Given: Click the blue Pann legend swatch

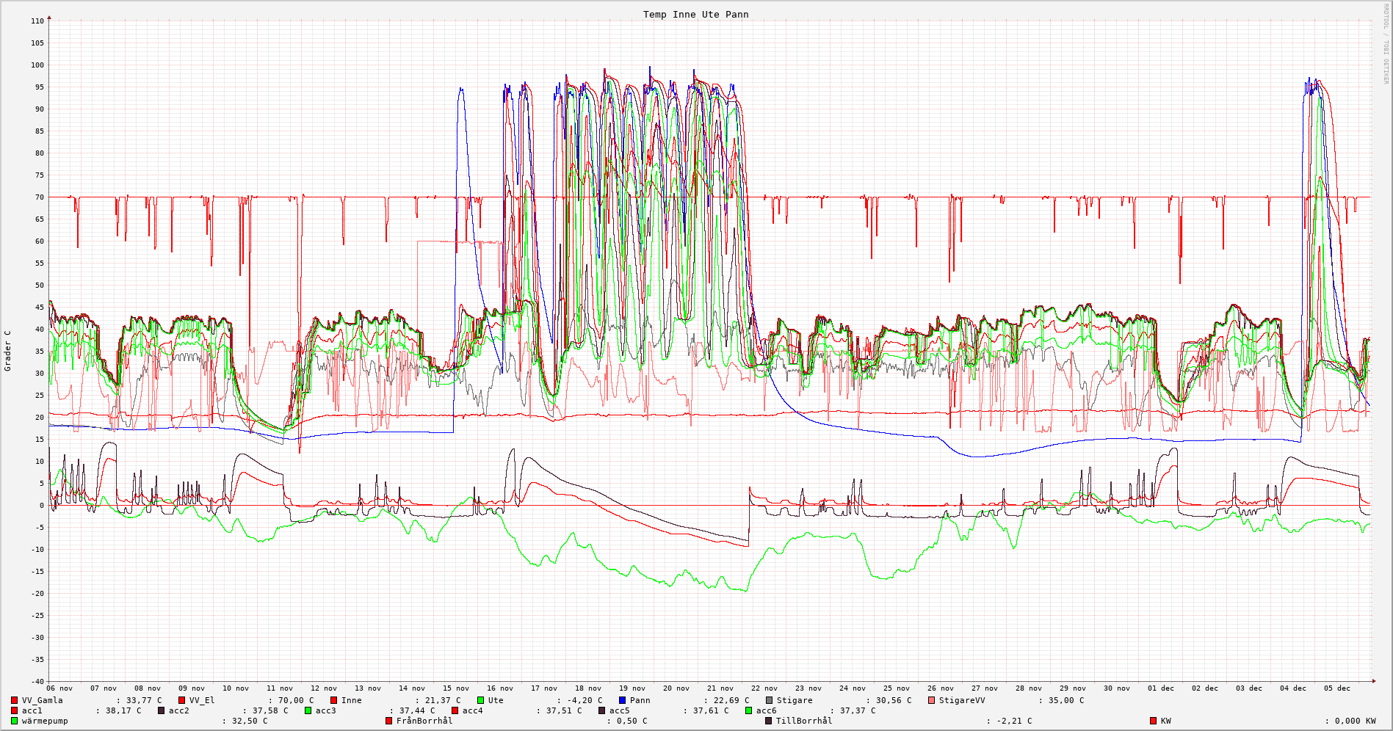Looking at the screenshot, I should pos(622,700).
